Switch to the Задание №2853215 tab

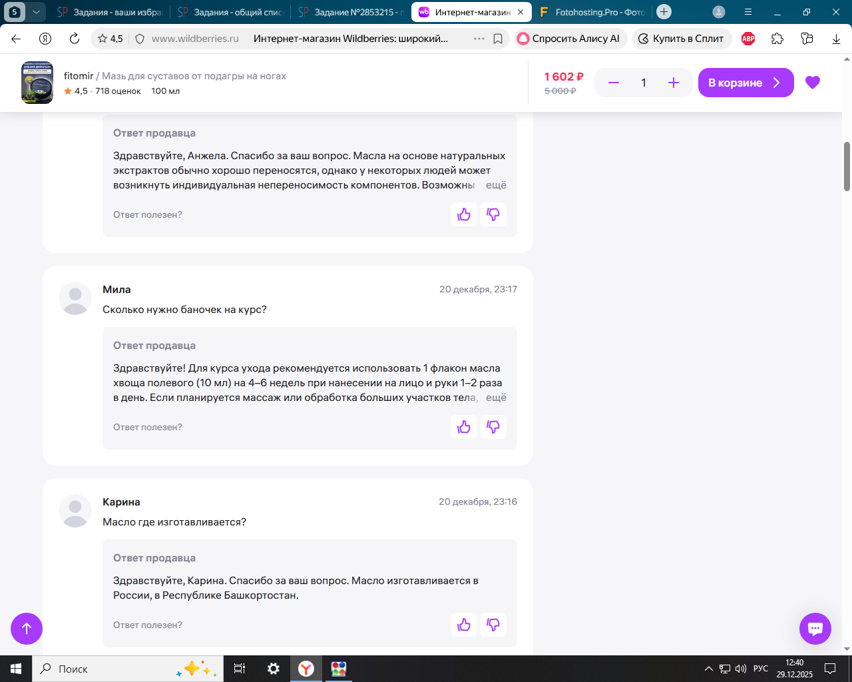pos(351,12)
